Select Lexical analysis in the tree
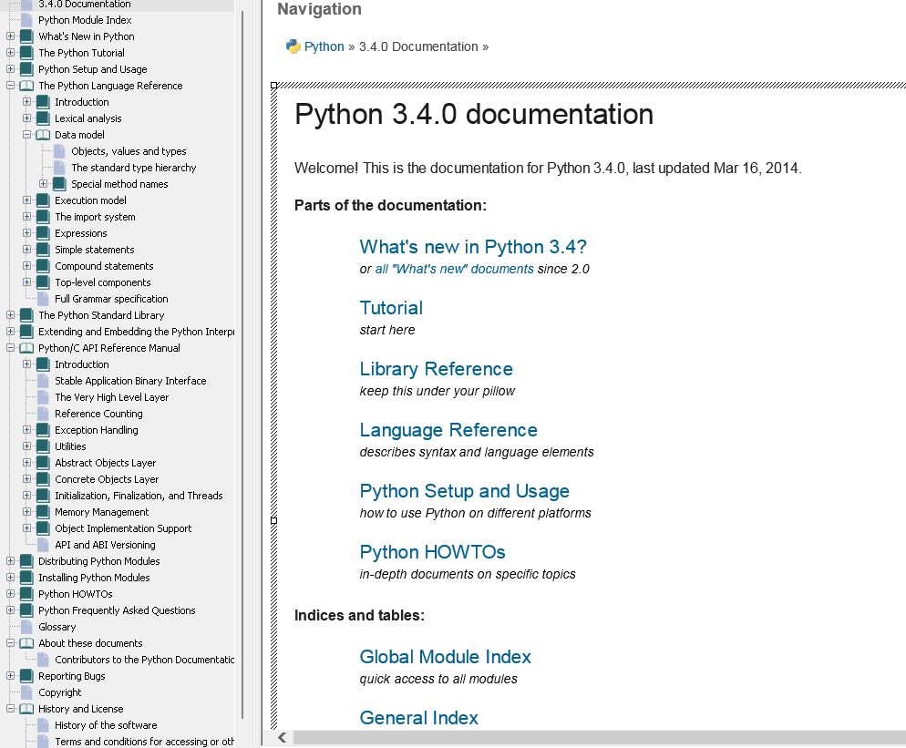This screenshot has height=748, width=906. pos(88,118)
